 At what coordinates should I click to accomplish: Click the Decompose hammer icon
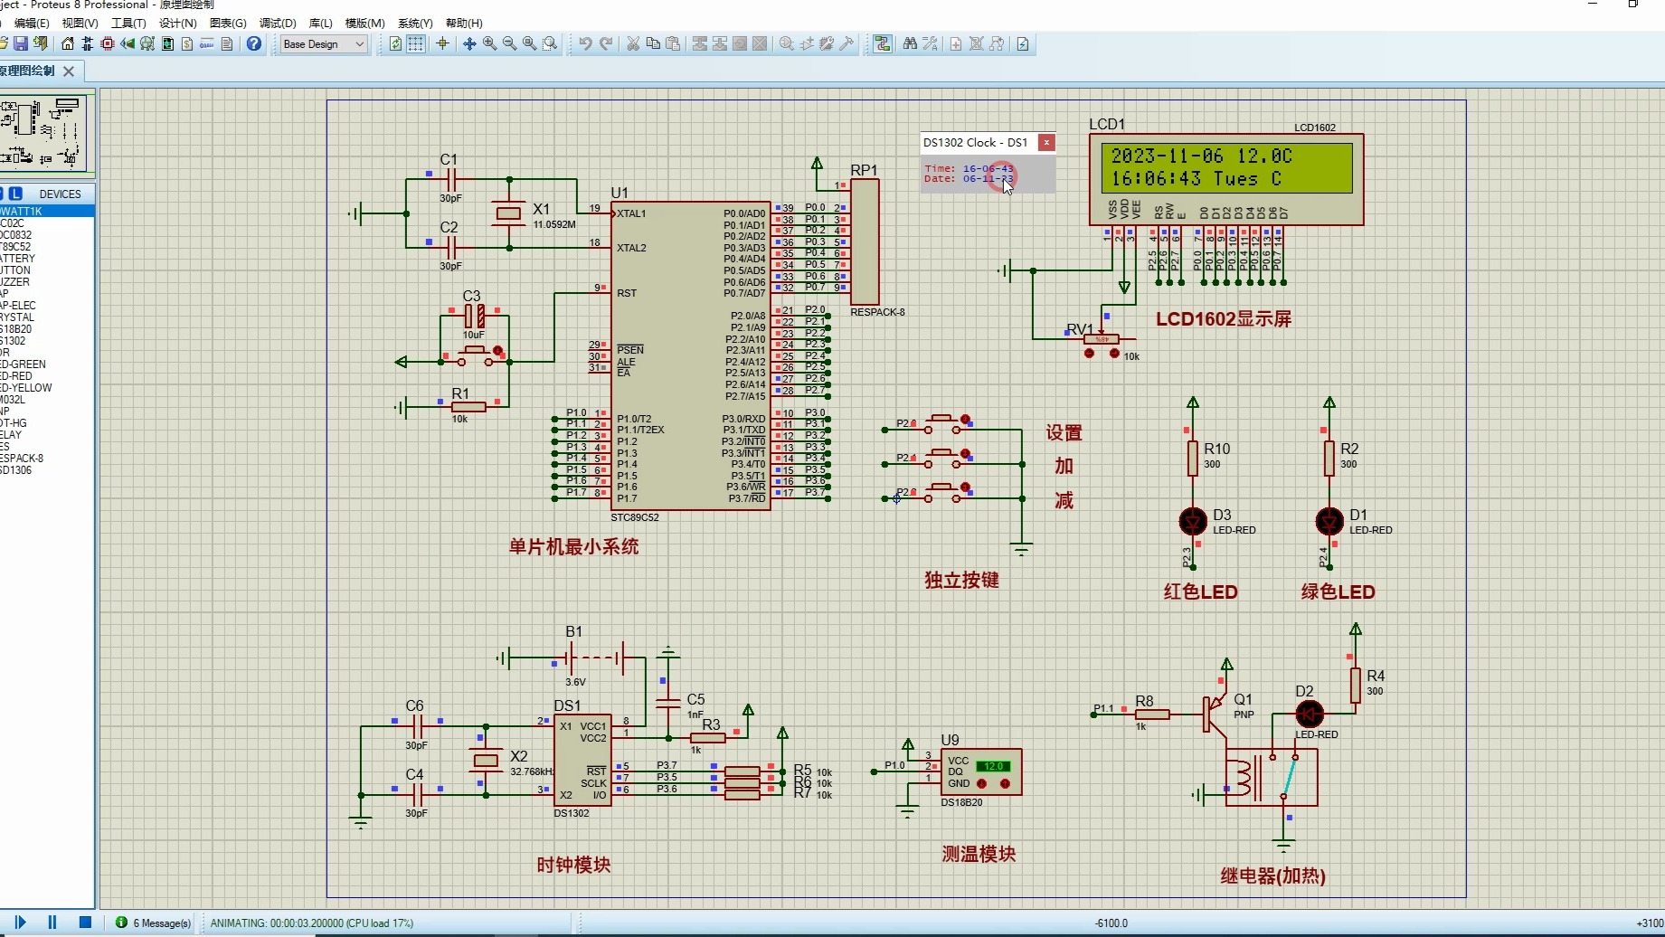(847, 43)
